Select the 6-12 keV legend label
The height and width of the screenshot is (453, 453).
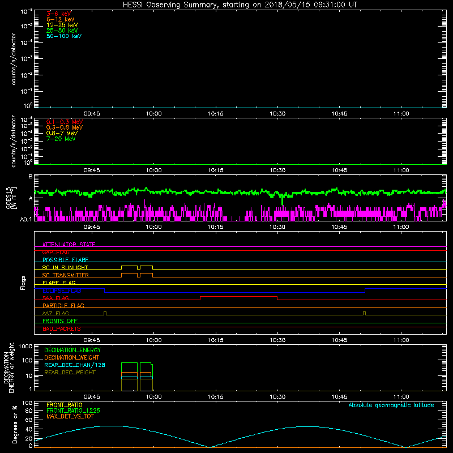(61, 19)
